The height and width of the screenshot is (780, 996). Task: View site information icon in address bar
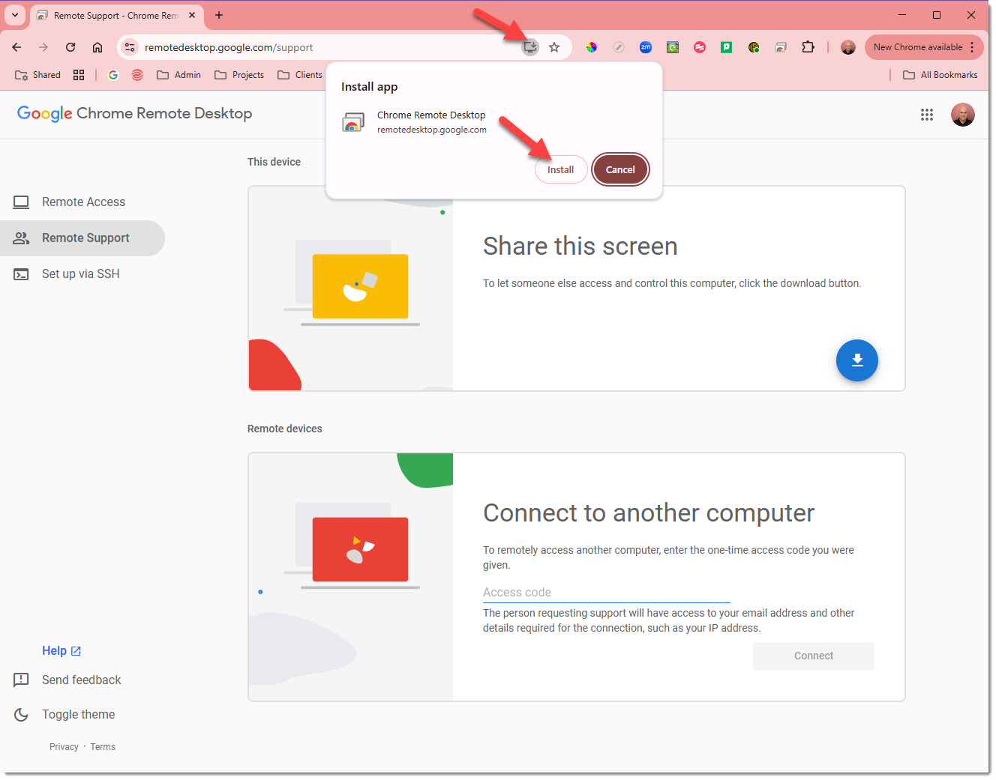(130, 47)
